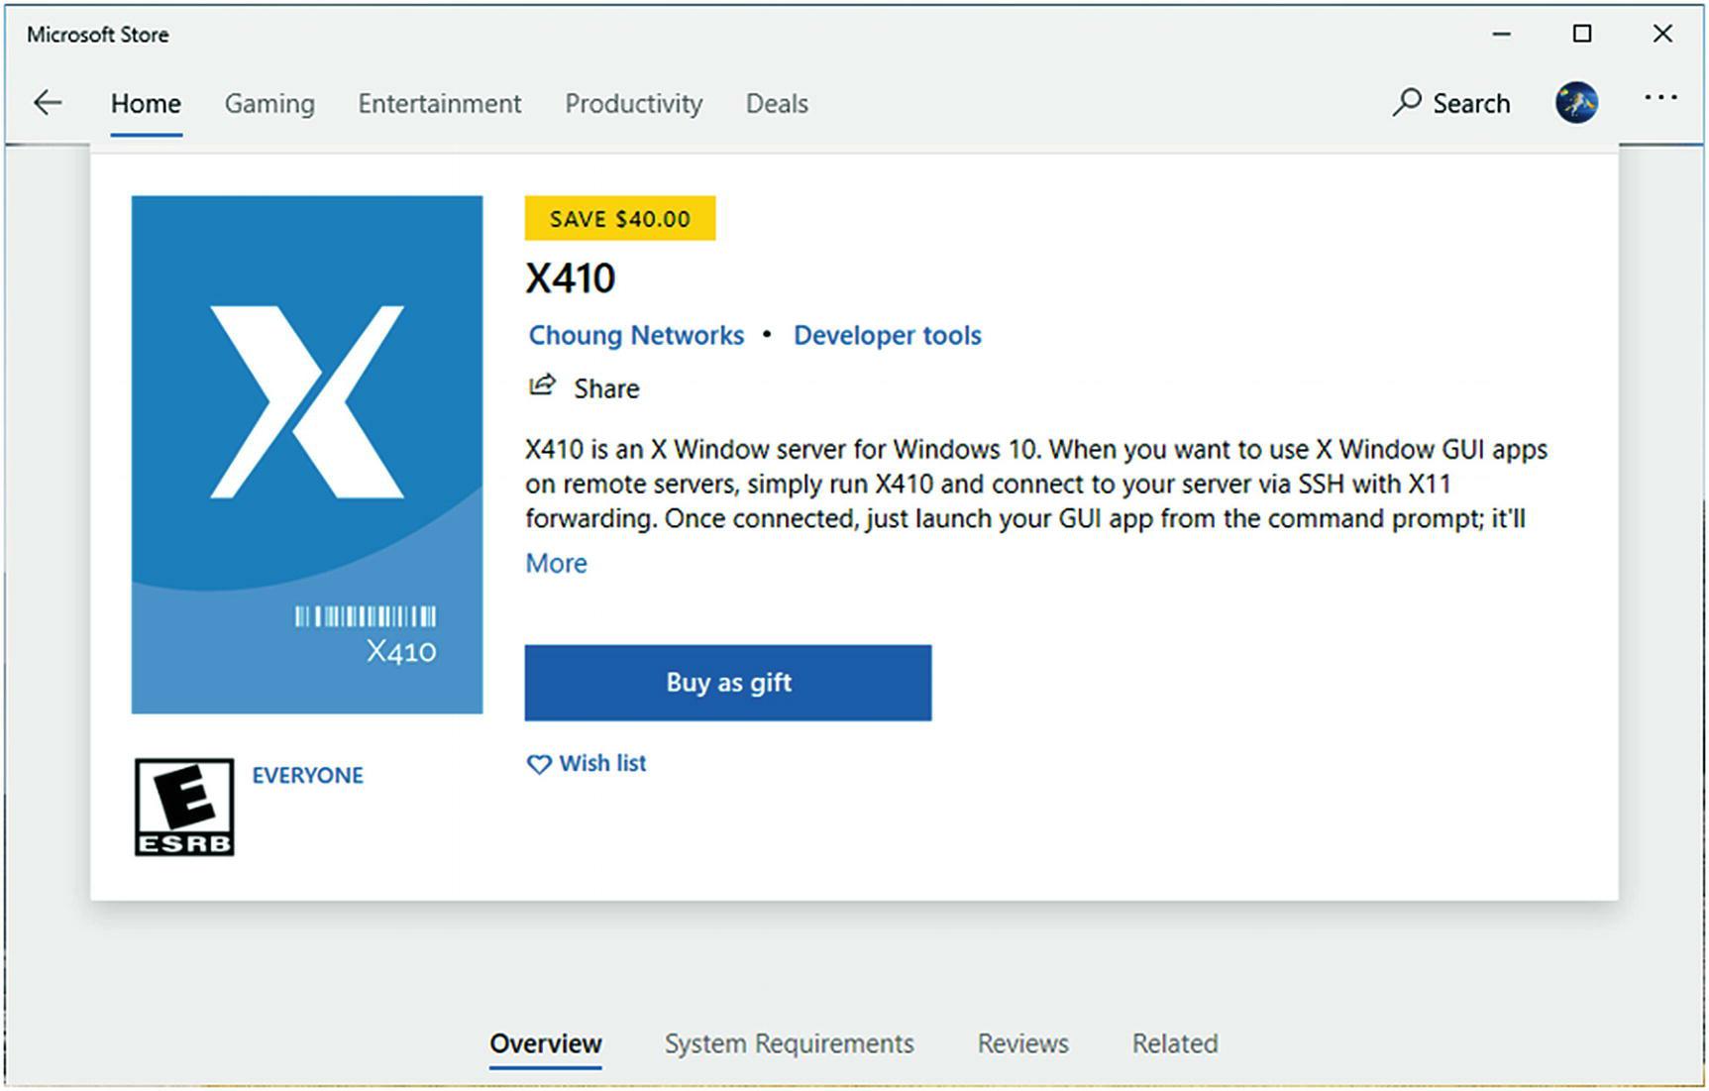
Task: Maximize the Microsoft Store window
Action: [1582, 34]
